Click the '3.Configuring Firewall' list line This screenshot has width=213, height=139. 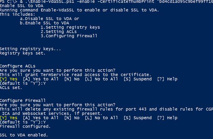[x=69, y=36]
